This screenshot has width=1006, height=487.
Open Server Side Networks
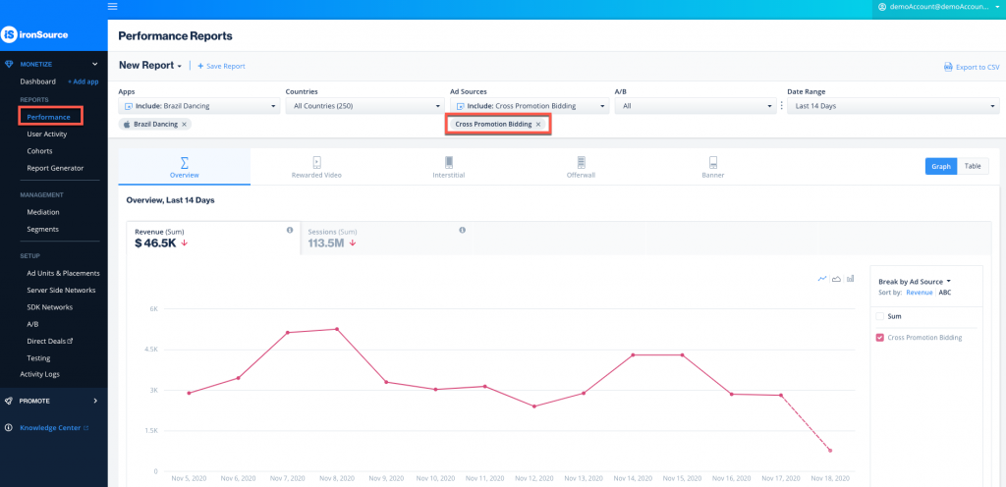pos(61,291)
